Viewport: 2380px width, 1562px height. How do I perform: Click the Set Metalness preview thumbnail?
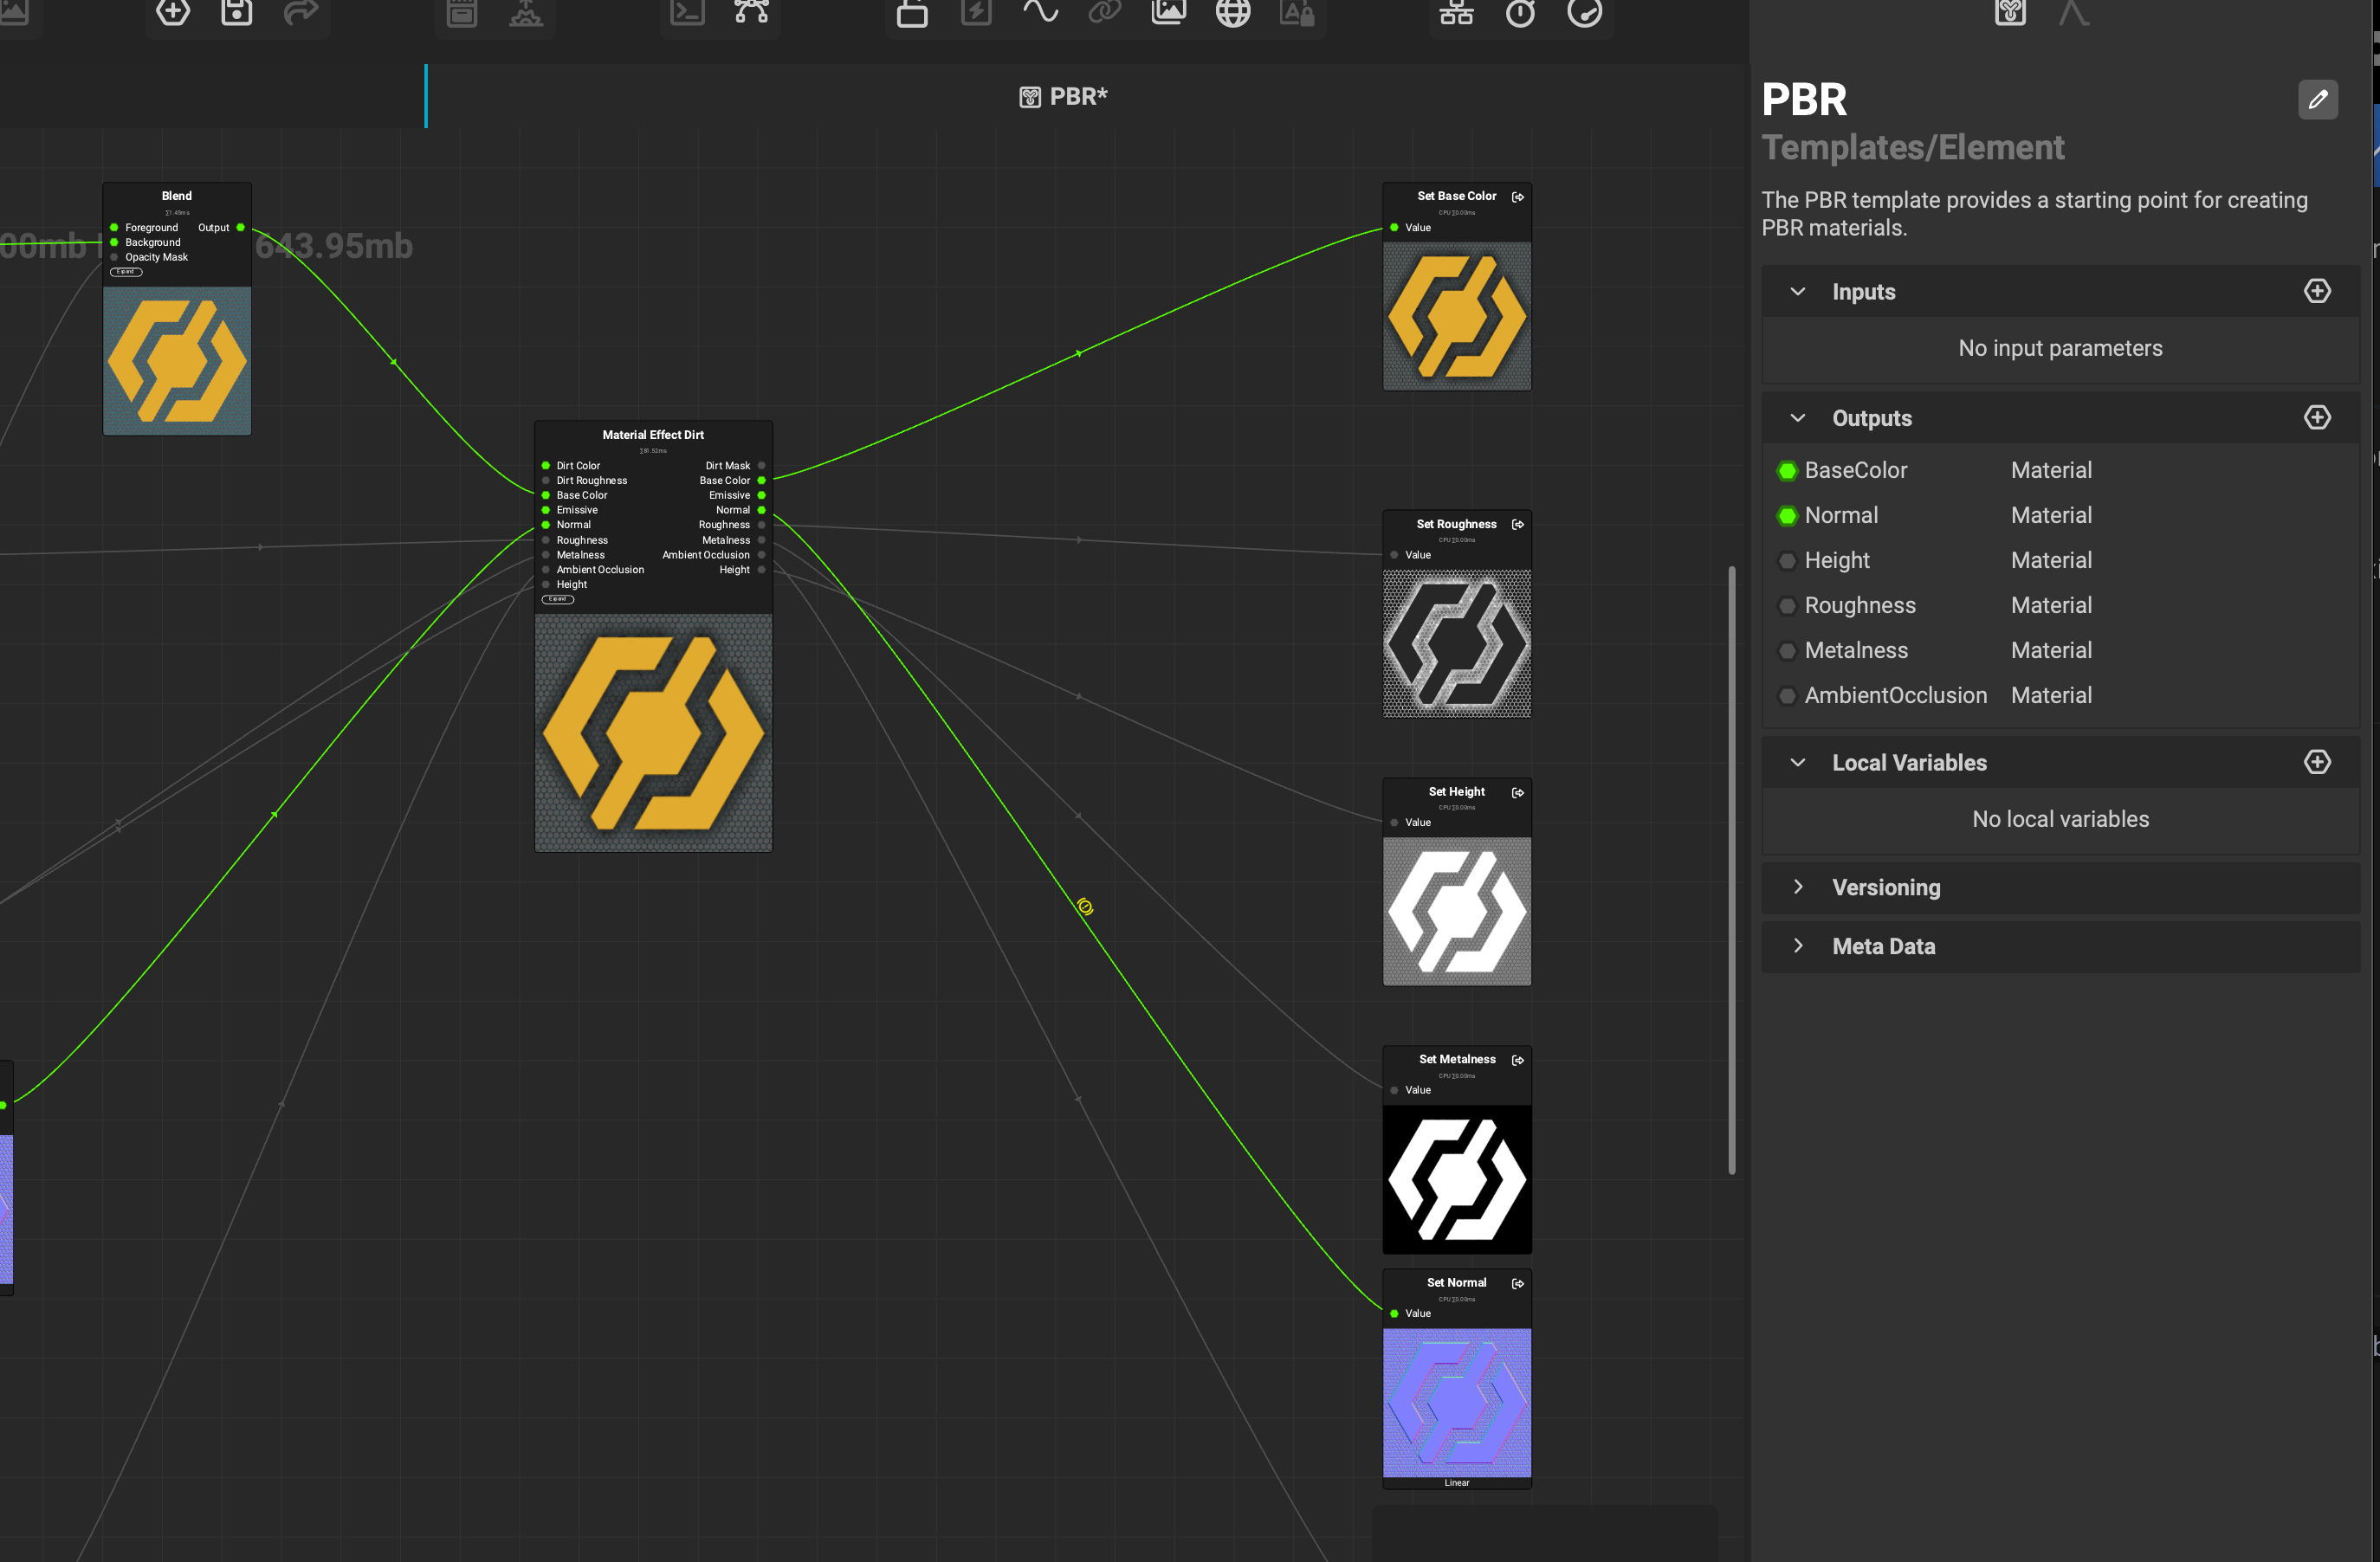click(x=1457, y=1180)
